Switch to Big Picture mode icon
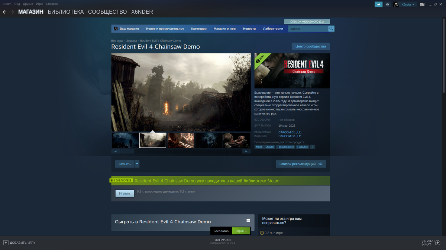This screenshot has height=250, width=446. pyautogui.click(x=422, y=4)
